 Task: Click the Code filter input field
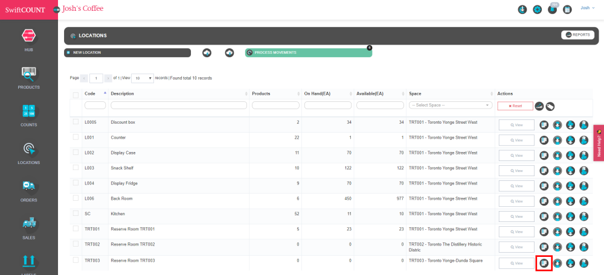[x=95, y=105]
